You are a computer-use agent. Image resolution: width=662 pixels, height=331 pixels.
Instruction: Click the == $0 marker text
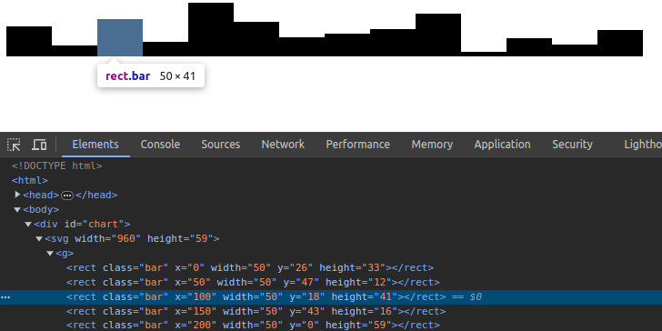coord(467,296)
